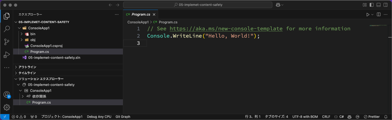
Task: Change the UTF-8 with BOM encoding
Action: click(305, 117)
